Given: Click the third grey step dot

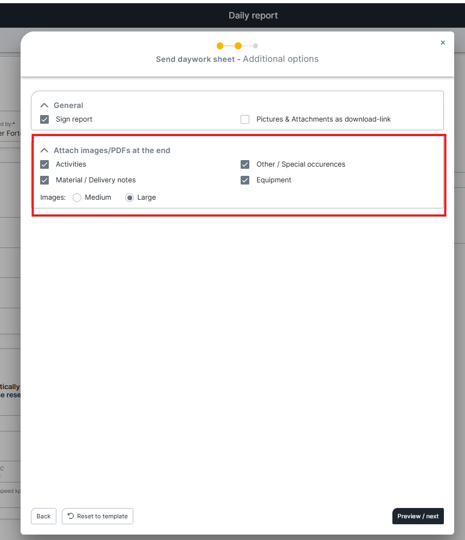Looking at the screenshot, I should tap(256, 46).
